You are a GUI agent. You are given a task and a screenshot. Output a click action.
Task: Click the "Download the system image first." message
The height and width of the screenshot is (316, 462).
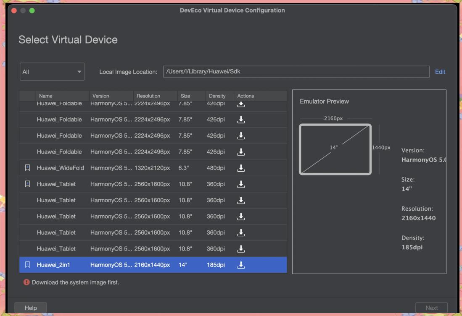coord(75,282)
